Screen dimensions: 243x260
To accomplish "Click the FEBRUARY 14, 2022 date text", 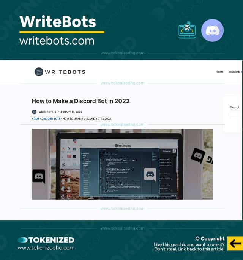I will [70, 112].
